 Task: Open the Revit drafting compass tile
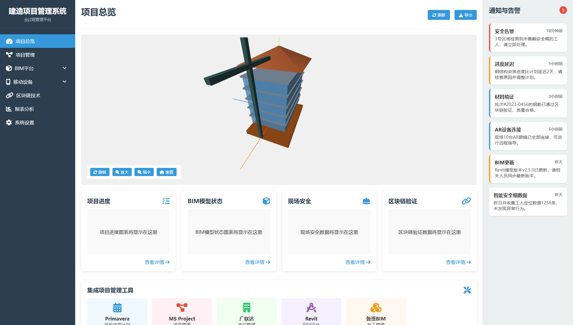311,312
